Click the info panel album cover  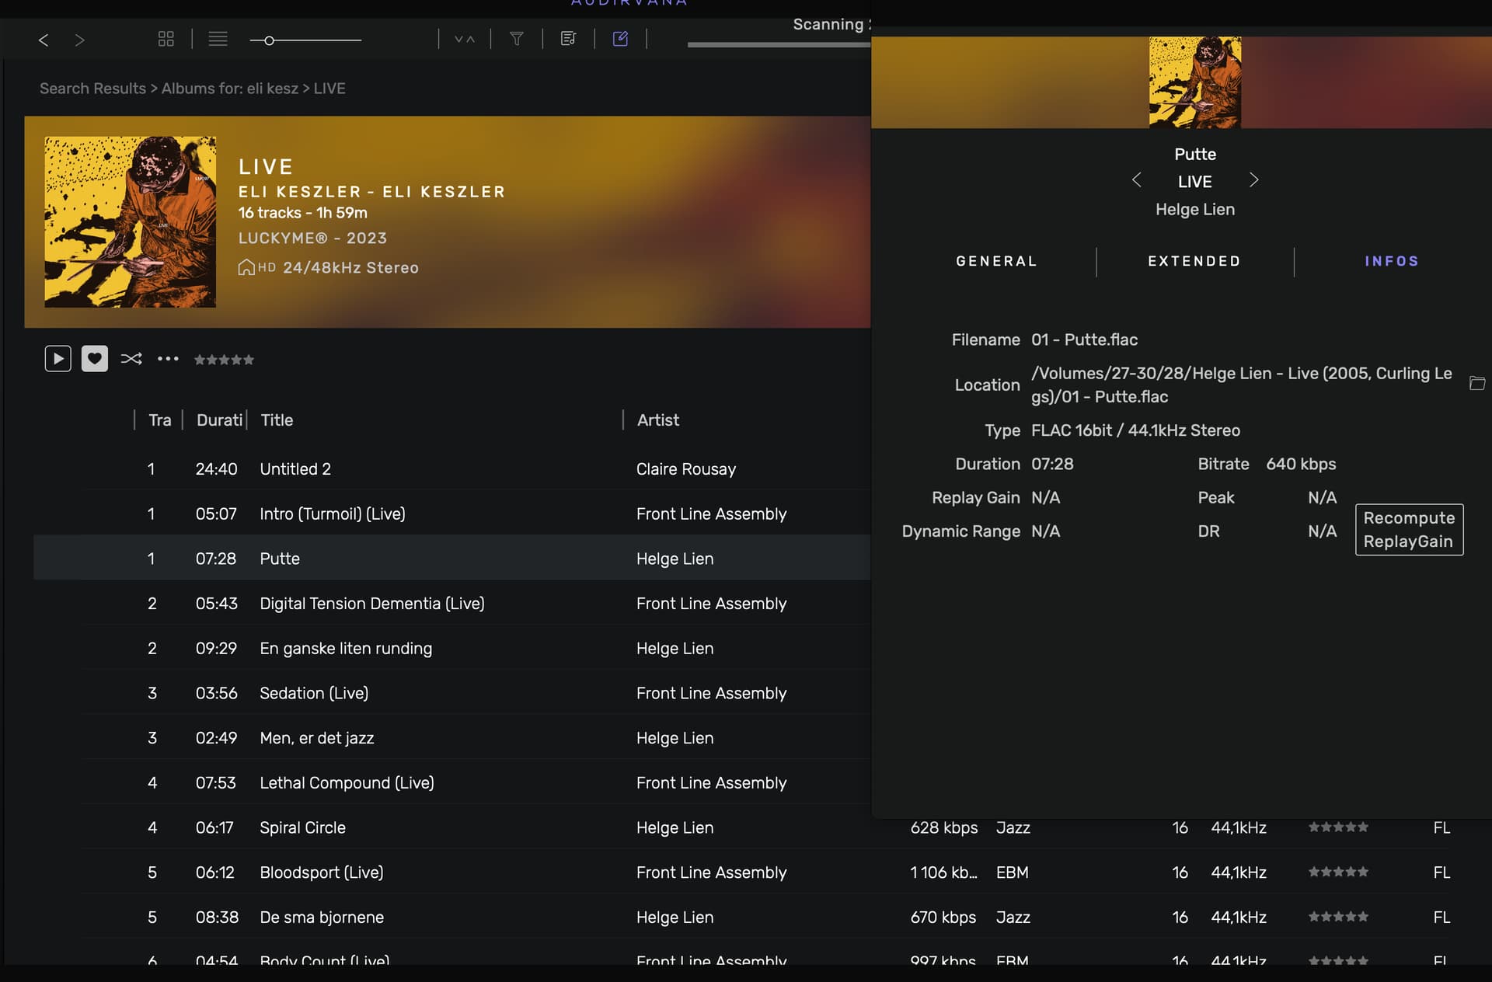click(1195, 82)
